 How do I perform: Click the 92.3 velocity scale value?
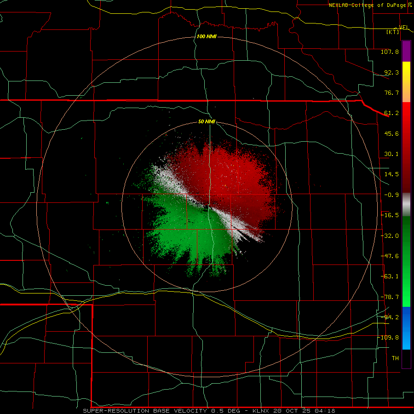point(391,72)
